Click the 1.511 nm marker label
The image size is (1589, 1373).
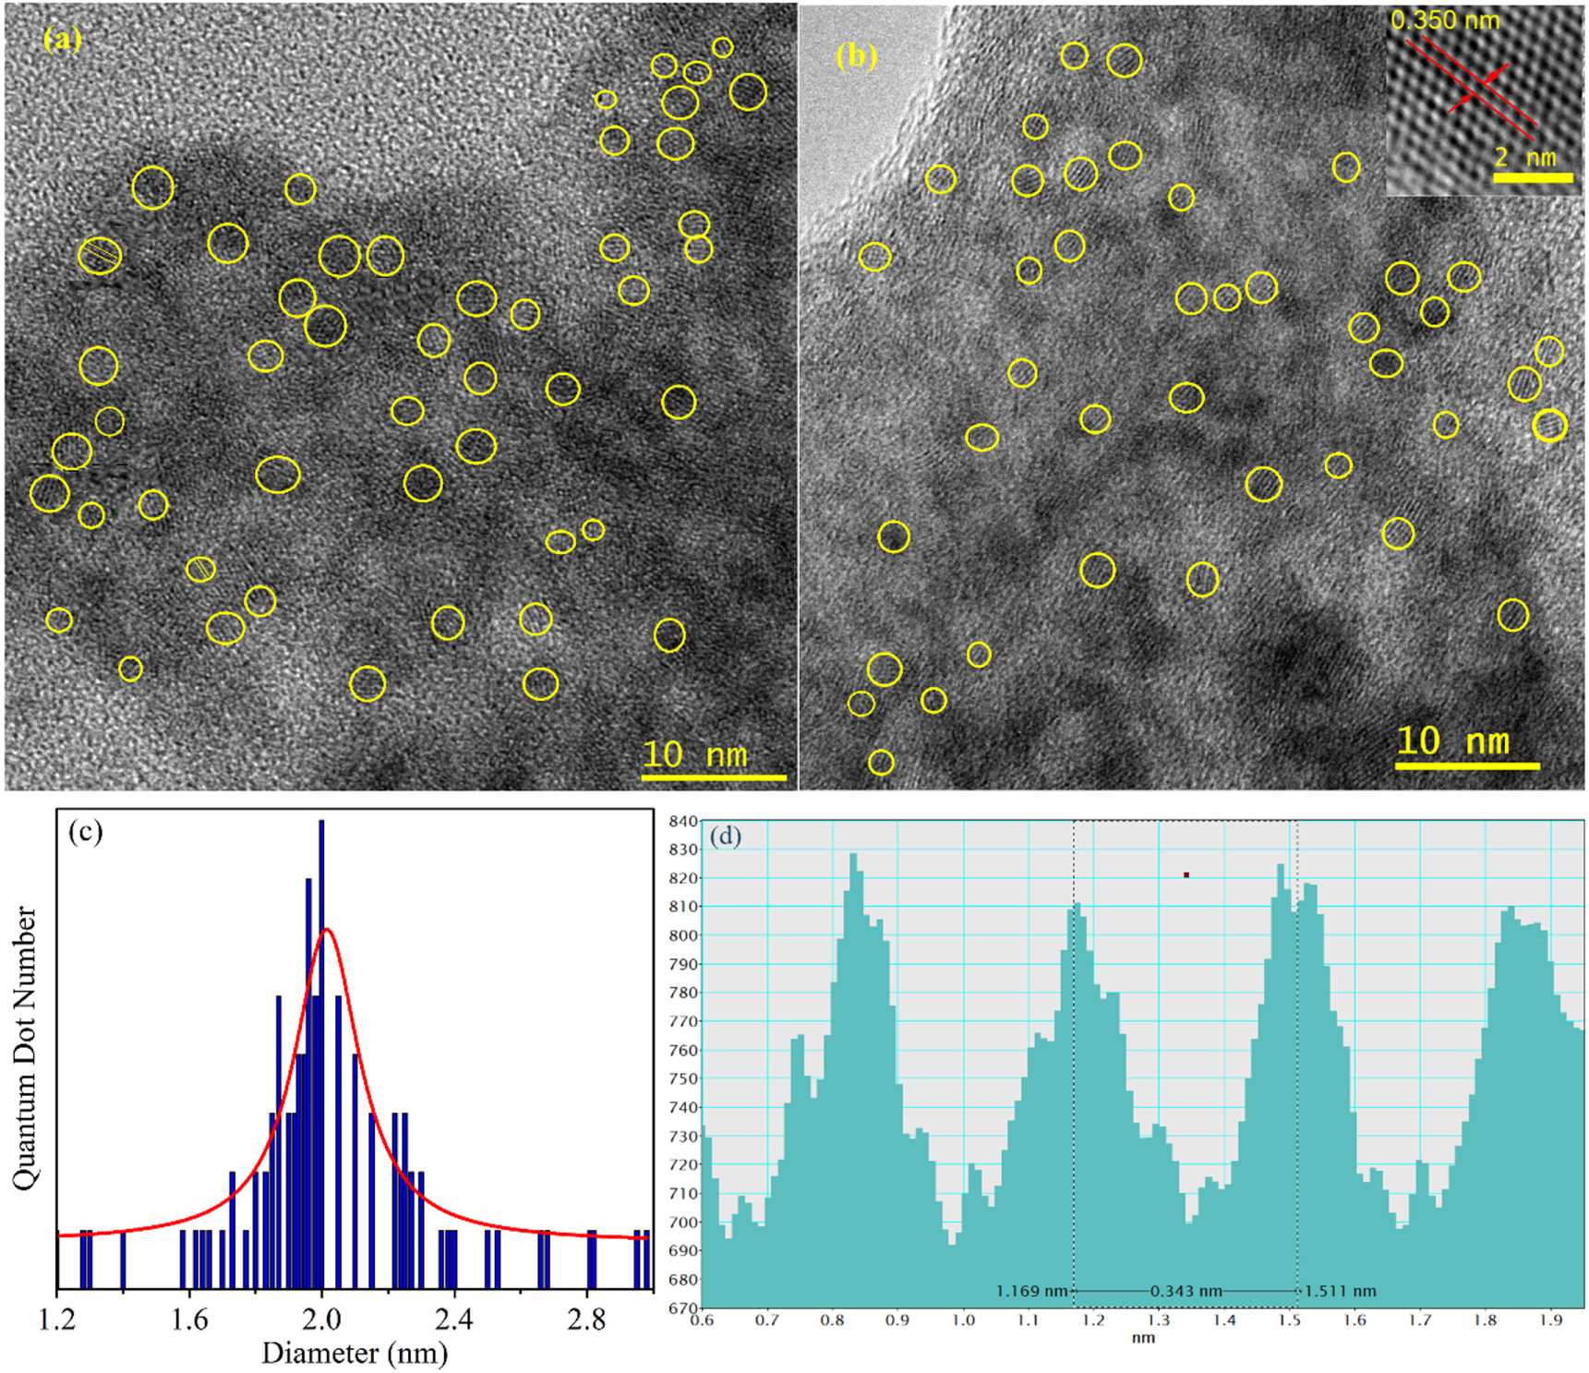click(1341, 1291)
